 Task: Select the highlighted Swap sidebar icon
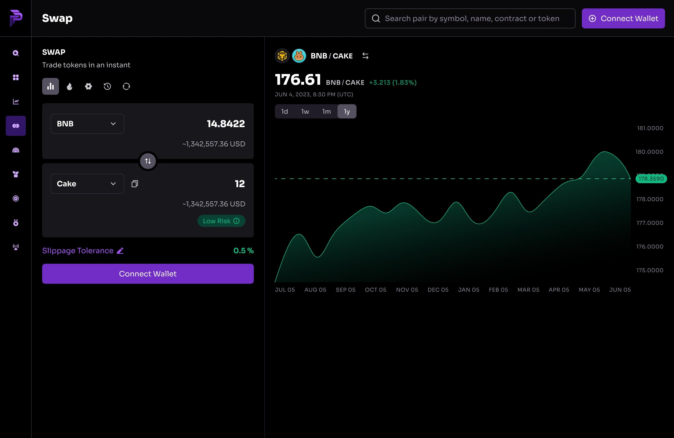coord(16,126)
